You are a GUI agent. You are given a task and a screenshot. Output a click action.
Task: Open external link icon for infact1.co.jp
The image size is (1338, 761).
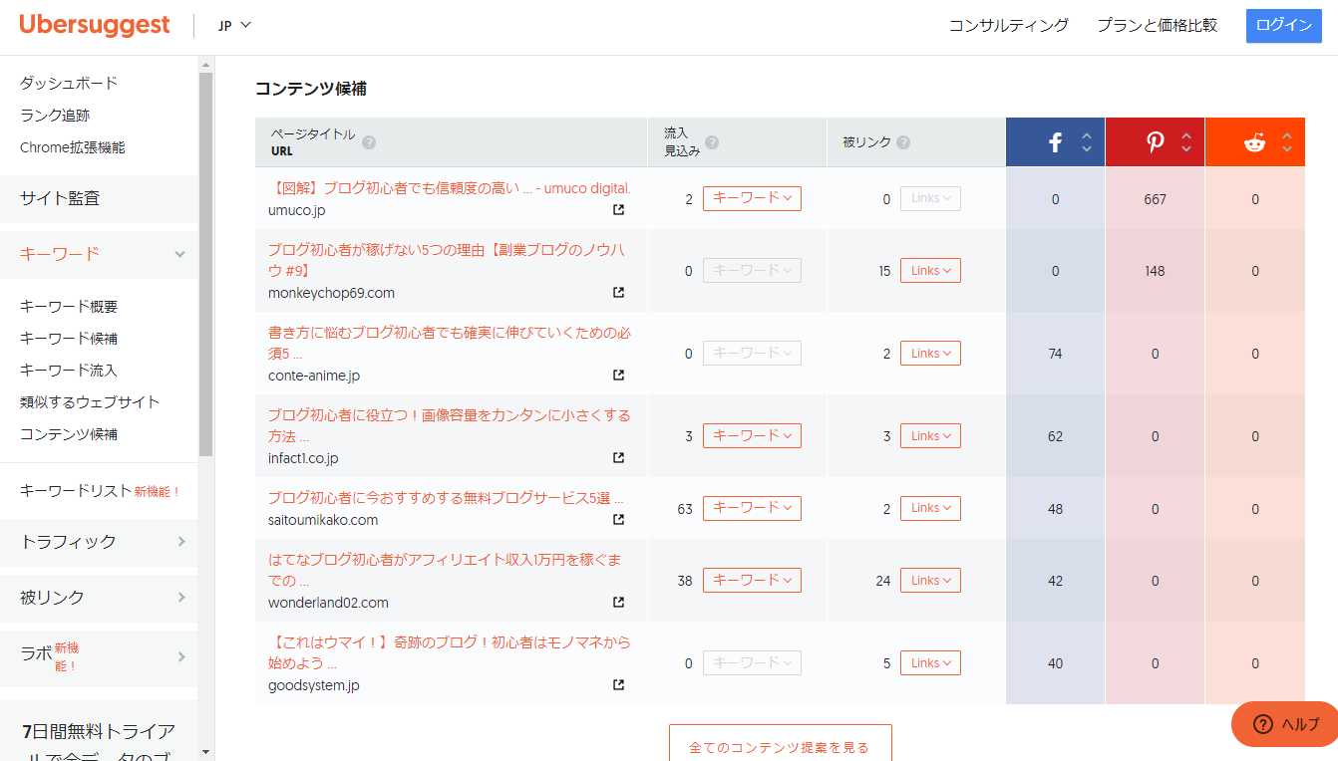pos(618,458)
